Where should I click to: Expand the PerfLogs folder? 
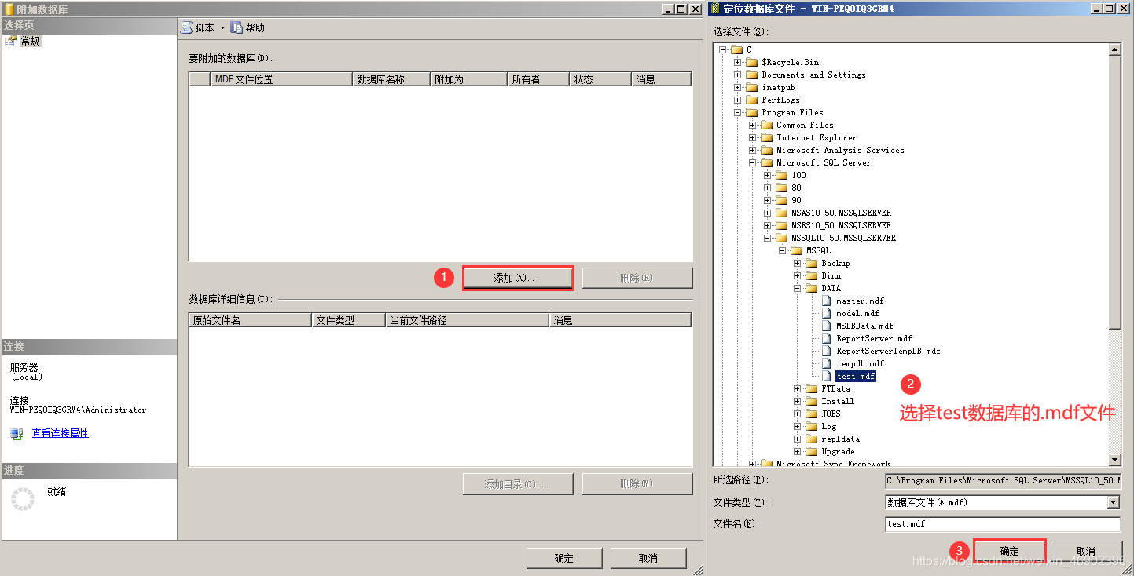[738, 100]
